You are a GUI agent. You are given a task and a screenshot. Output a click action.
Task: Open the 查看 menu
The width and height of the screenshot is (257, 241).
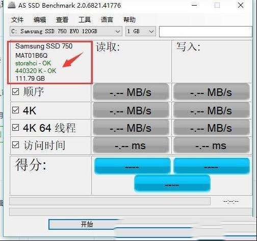62,19
